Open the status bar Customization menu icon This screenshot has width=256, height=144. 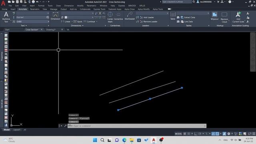[x=254, y=134]
